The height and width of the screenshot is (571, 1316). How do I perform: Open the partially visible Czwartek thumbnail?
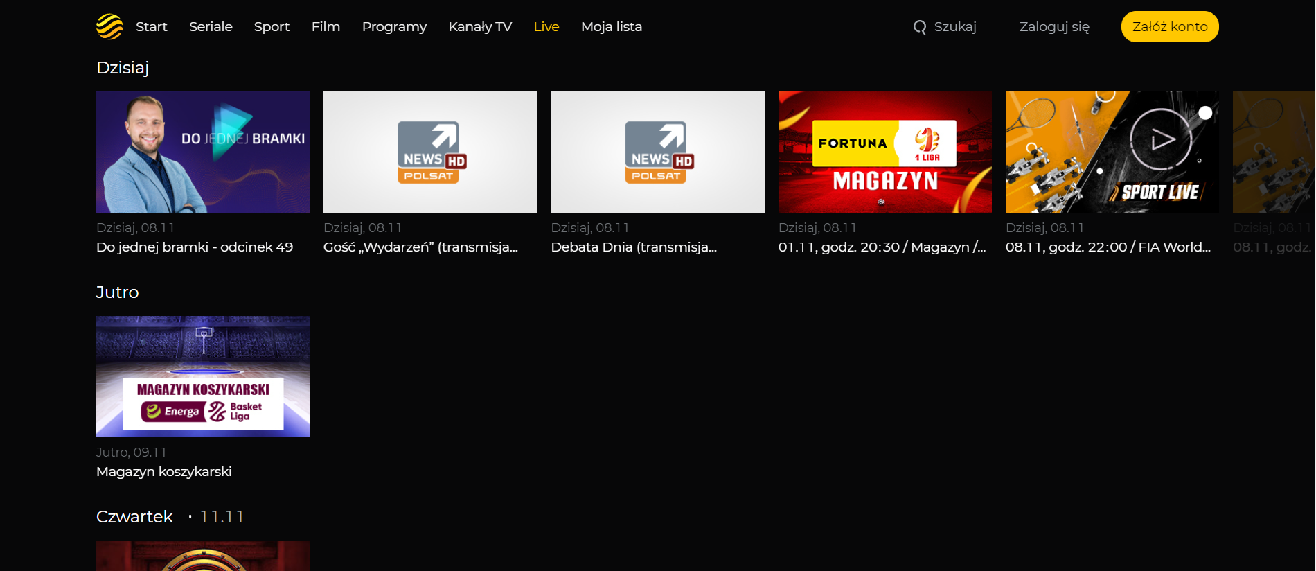click(203, 556)
